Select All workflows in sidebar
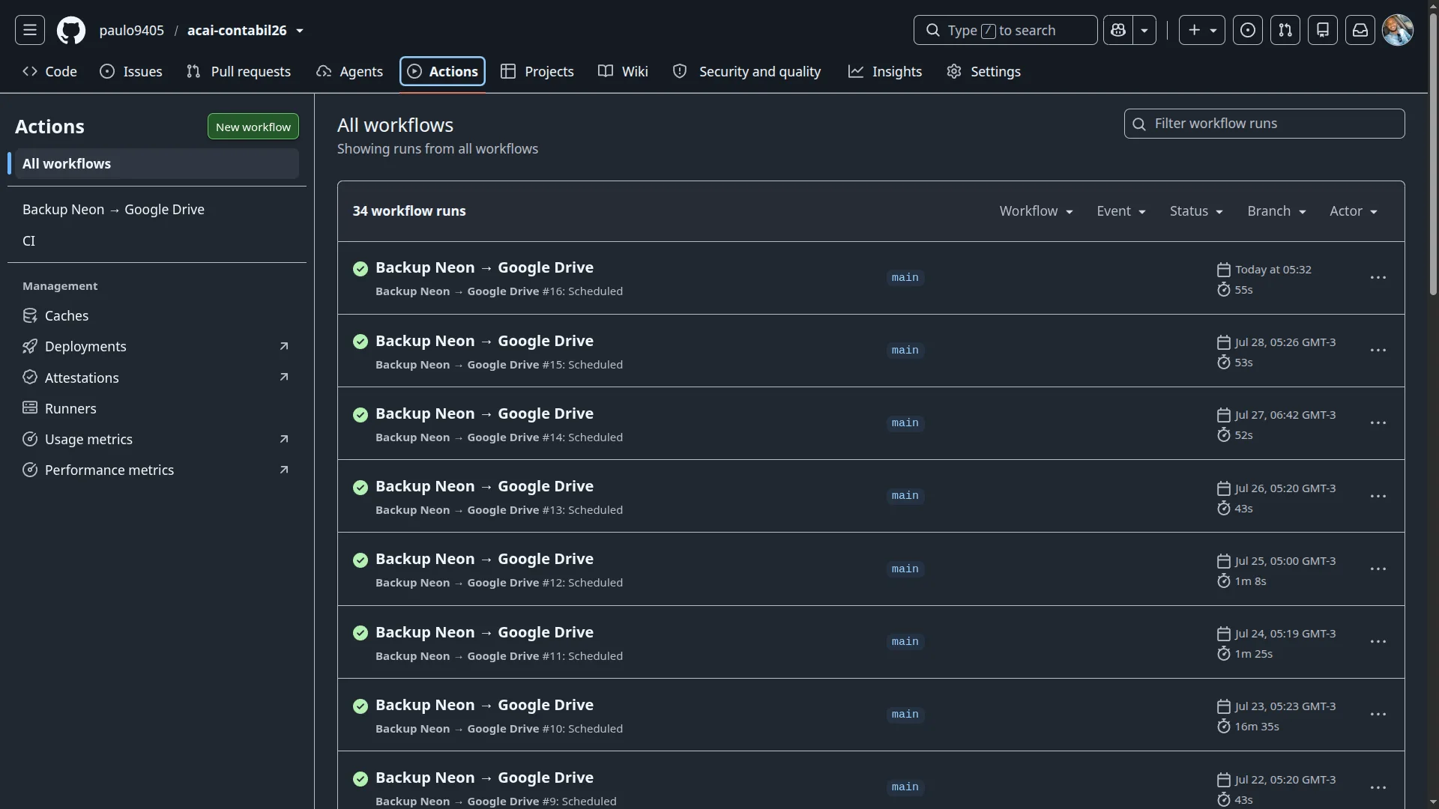This screenshot has height=809, width=1439. coord(157,163)
